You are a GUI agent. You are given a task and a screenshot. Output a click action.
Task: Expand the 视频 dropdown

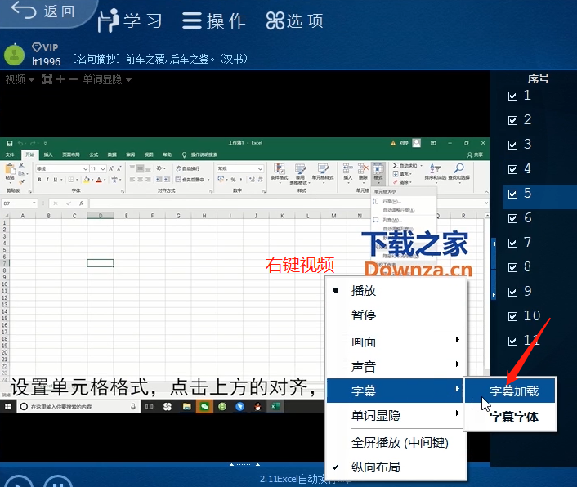pos(20,79)
